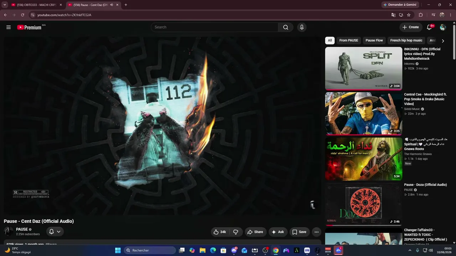Open INKONNU - DFN video title

pyautogui.click(x=422, y=54)
